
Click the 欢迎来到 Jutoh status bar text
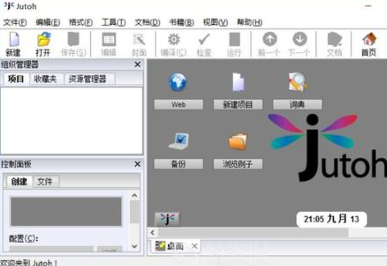[x=29, y=263]
